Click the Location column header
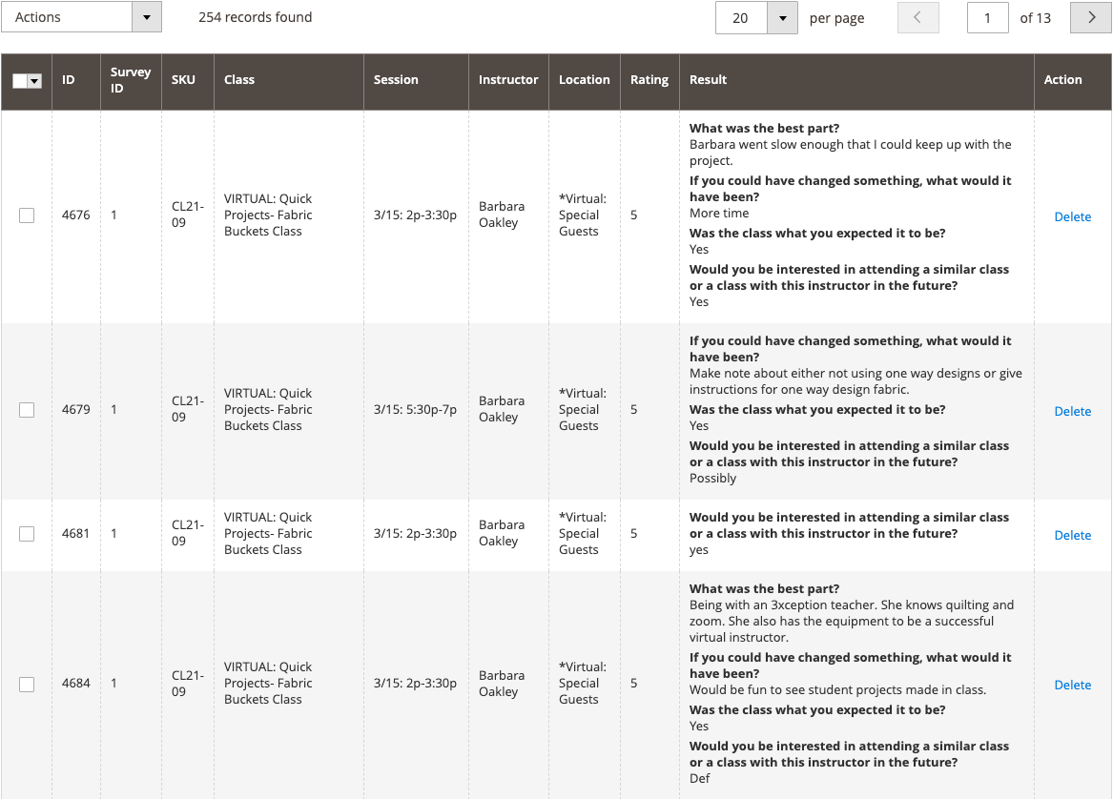Image resolution: width=1113 pixels, height=799 pixels. 584,80
